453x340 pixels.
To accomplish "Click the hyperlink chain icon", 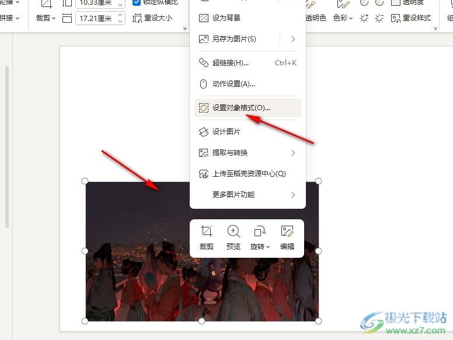I will click(204, 62).
